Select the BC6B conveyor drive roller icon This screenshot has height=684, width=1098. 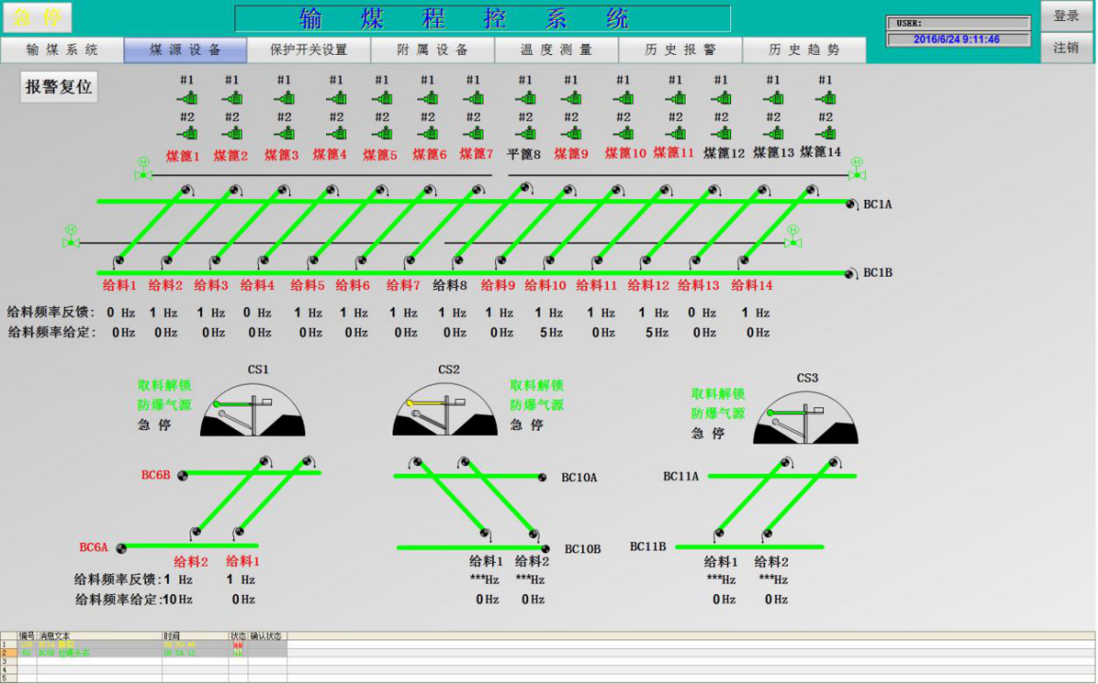[183, 476]
